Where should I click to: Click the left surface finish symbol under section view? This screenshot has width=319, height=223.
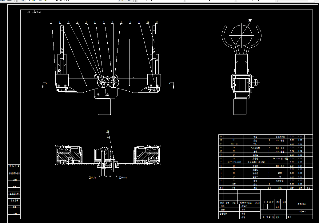pos(93,177)
